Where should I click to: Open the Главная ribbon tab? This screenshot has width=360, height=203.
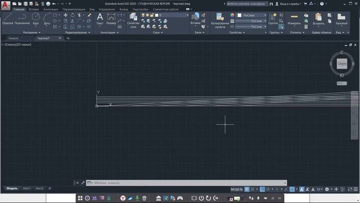19,10
